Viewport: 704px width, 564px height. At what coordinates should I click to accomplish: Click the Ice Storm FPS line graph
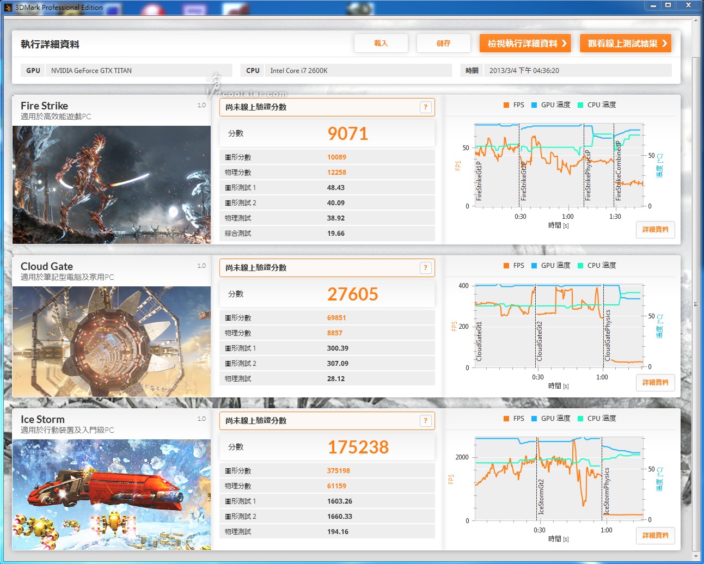(559, 479)
